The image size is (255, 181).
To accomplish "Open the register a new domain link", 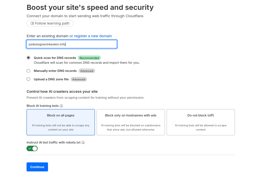I will pyautogui.click(x=91, y=36).
